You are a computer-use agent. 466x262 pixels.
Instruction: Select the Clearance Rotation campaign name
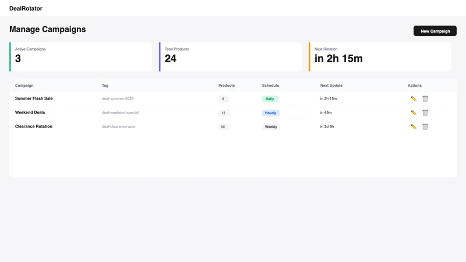pyautogui.click(x=34, y=126)
